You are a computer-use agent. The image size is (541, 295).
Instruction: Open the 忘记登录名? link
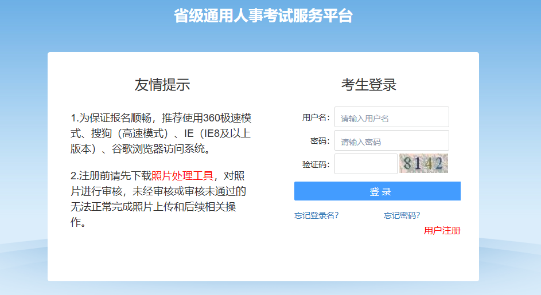316,215
